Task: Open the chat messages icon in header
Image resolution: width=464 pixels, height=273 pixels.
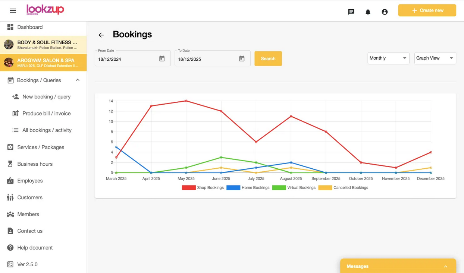Action: (351, 12)
